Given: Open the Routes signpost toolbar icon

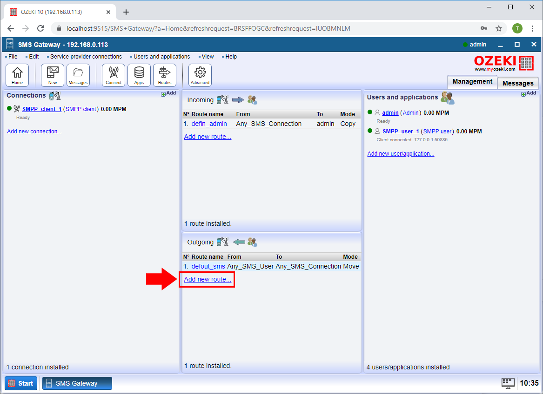Looking at the screenshot, I should pos(165,75).
